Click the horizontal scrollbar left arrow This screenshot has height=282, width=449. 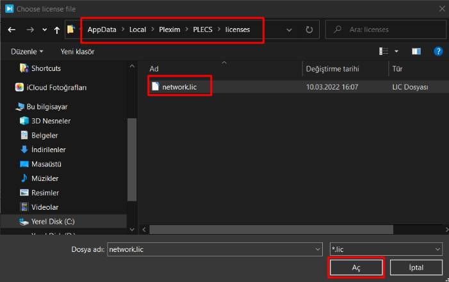click(x=144, y=230)
